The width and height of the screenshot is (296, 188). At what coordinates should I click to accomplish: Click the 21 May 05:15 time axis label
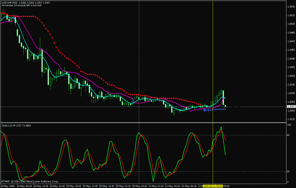[x=189, y=186]
